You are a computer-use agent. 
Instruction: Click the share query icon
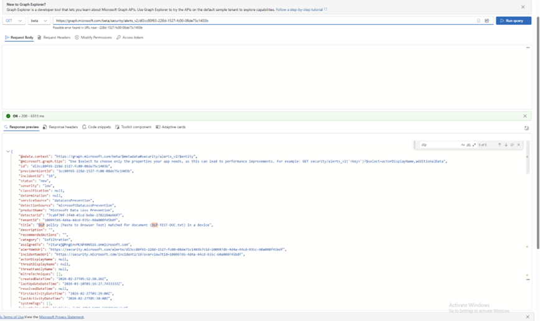coord(487,21)
